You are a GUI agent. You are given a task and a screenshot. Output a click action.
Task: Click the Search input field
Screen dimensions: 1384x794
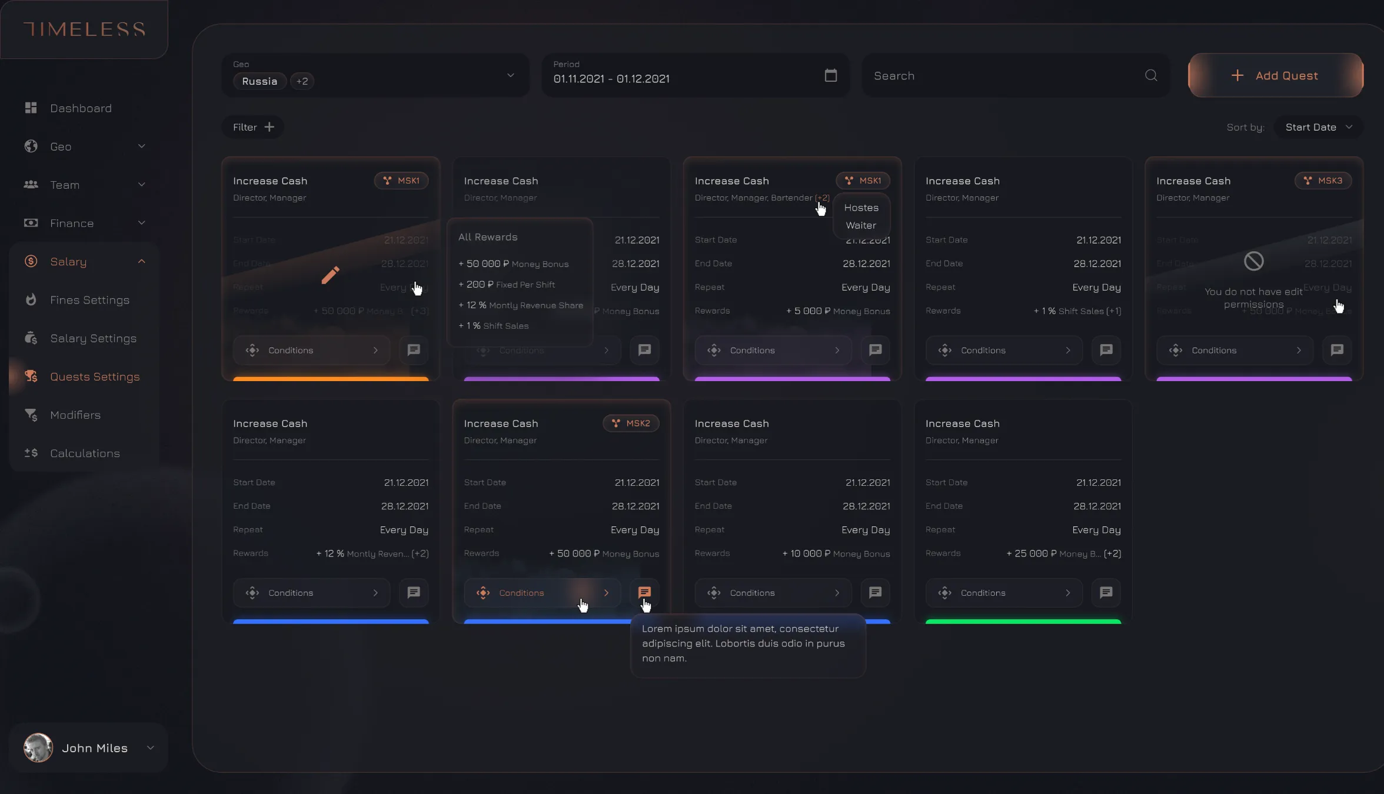[x=1016, y=75]
